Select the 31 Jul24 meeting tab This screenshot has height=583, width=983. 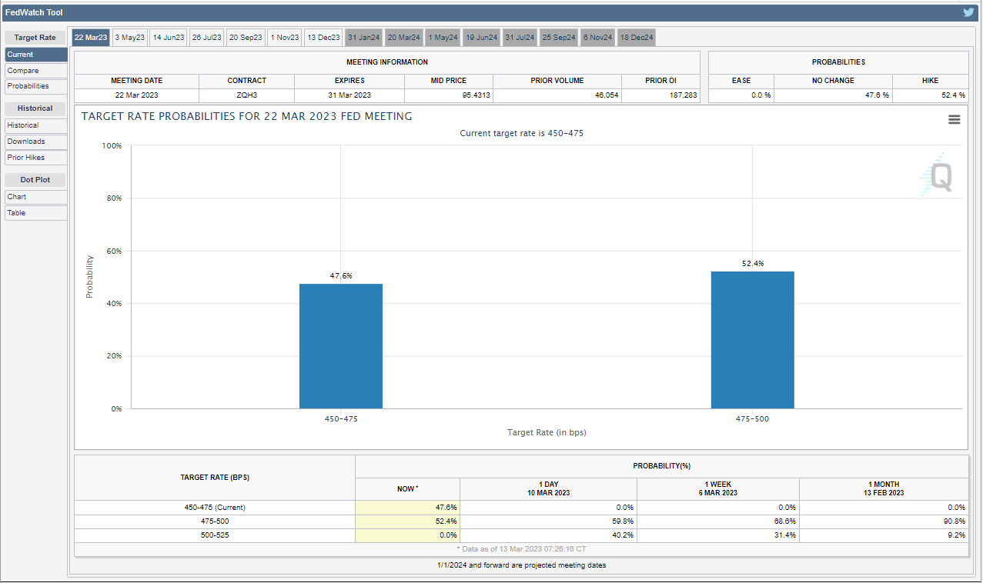coord(520,37)
